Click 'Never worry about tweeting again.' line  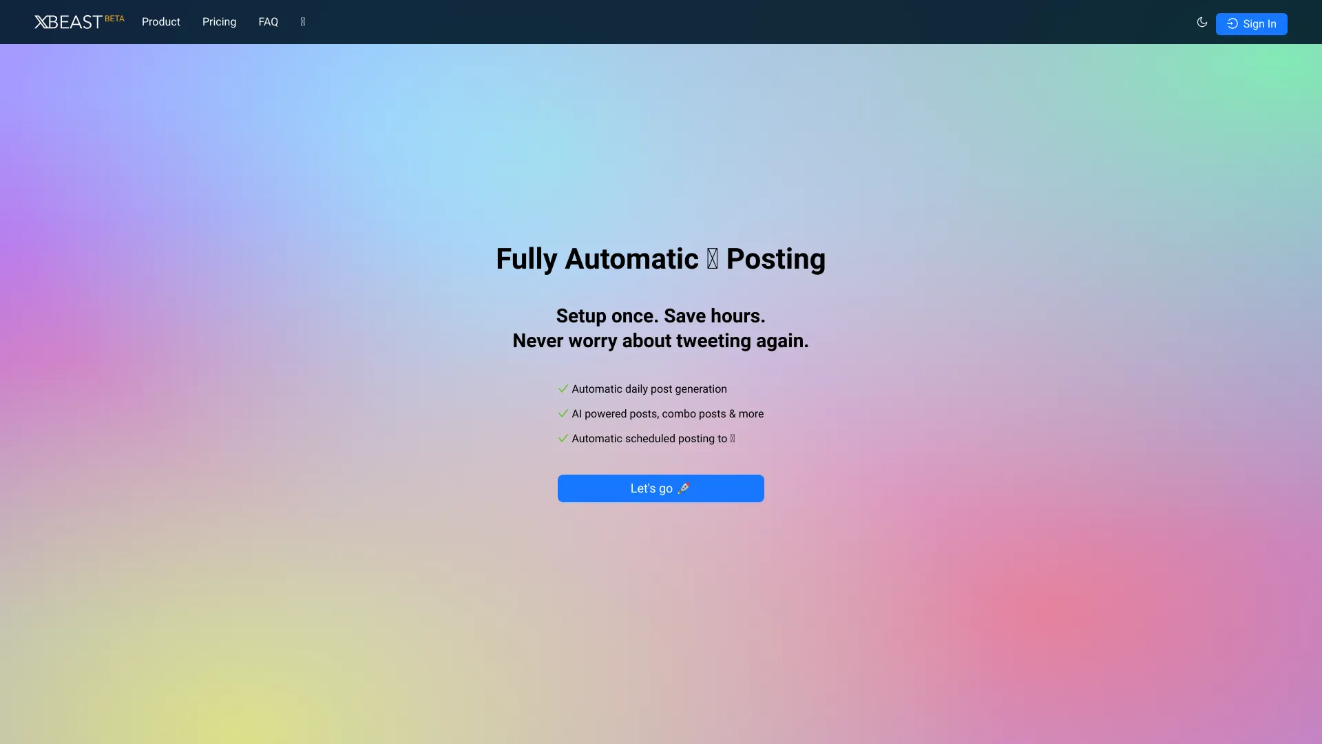point(660,341)
